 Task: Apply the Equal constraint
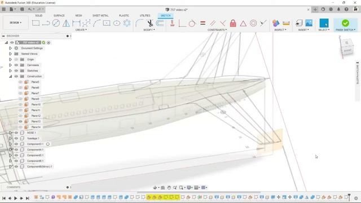coord(202,23)
